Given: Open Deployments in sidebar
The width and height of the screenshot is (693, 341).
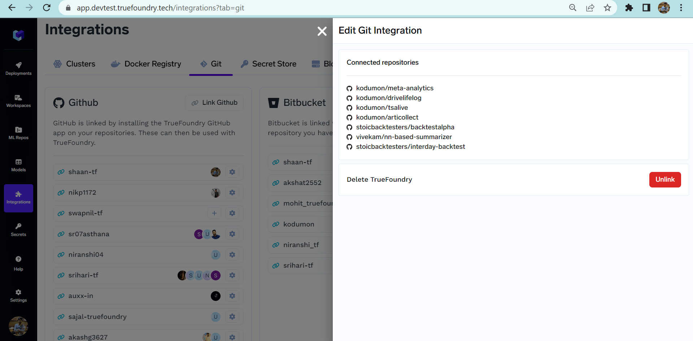Looking at the screenshot, I should coord(18,69).
